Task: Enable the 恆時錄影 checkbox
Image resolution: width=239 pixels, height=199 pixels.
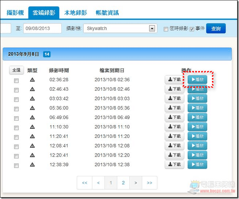Action: (x=166, y=29)
